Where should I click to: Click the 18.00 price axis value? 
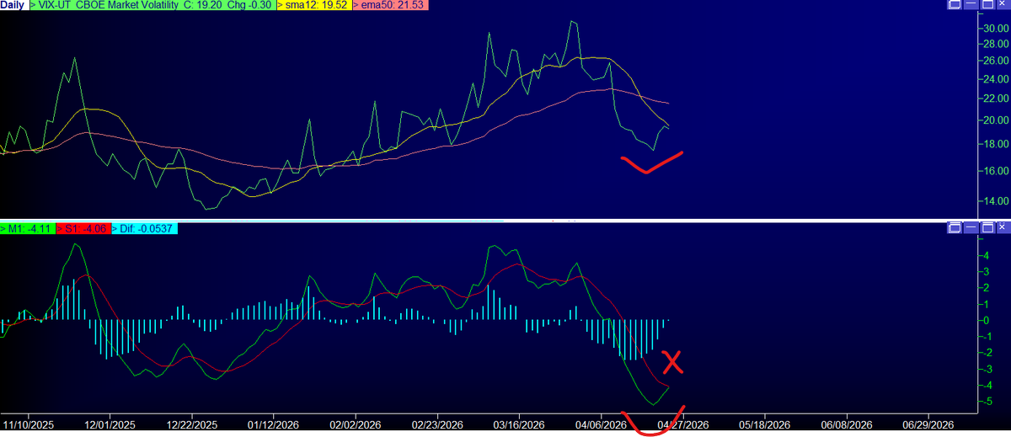coord(995,144)
